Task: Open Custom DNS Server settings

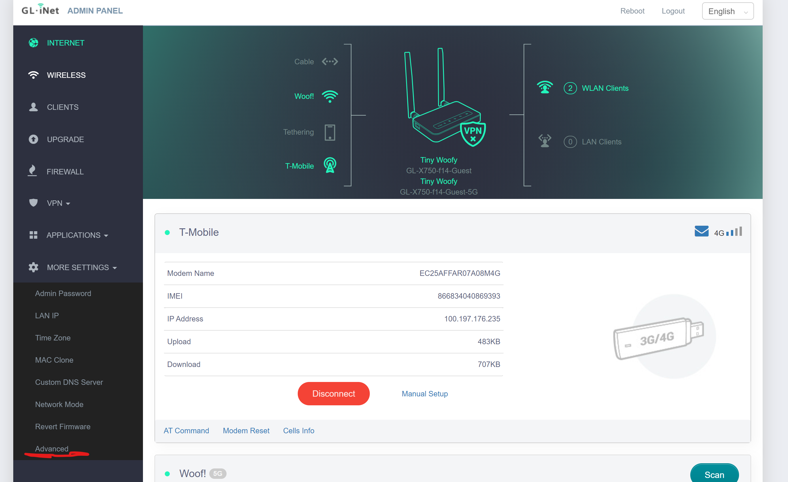Action: [69, 382]
